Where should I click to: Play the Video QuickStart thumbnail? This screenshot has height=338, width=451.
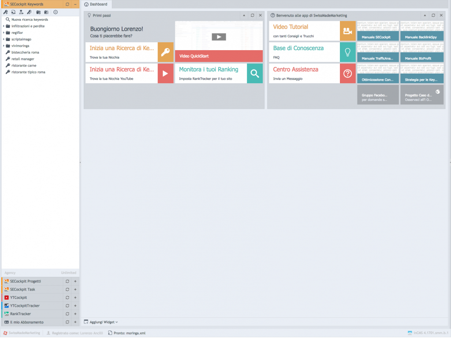point(219,37)
